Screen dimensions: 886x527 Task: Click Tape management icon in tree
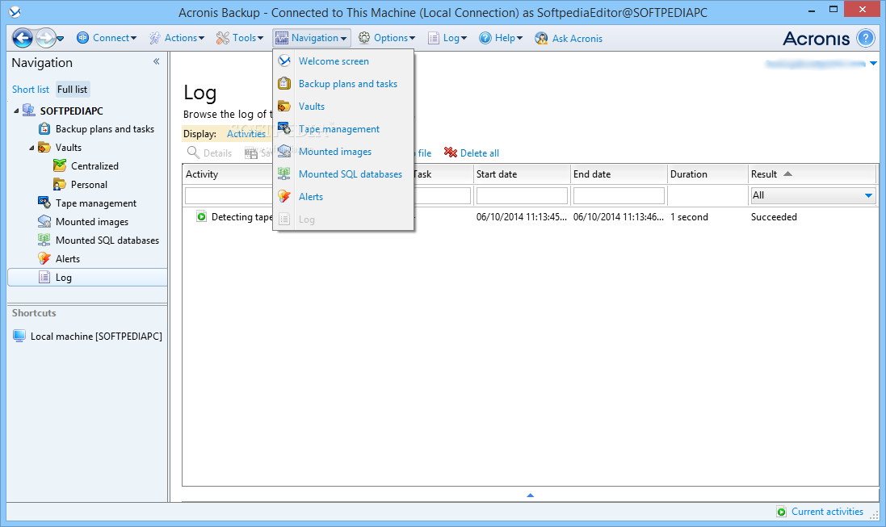click(44, 203)
